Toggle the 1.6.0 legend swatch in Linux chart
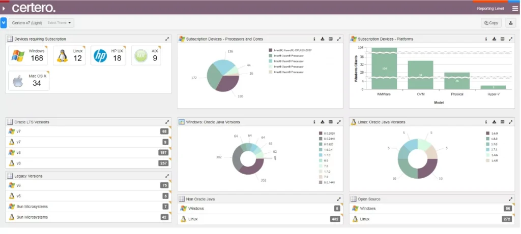The image size is (521, 234). tap(488, 133)
